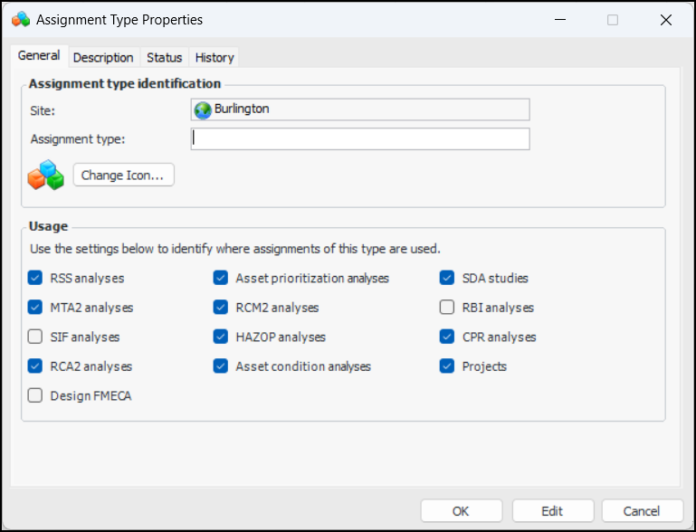The height and width of the screenshot is (532, 696).
Task: Focus the Assignment type text field
Action: pos(360,139)
